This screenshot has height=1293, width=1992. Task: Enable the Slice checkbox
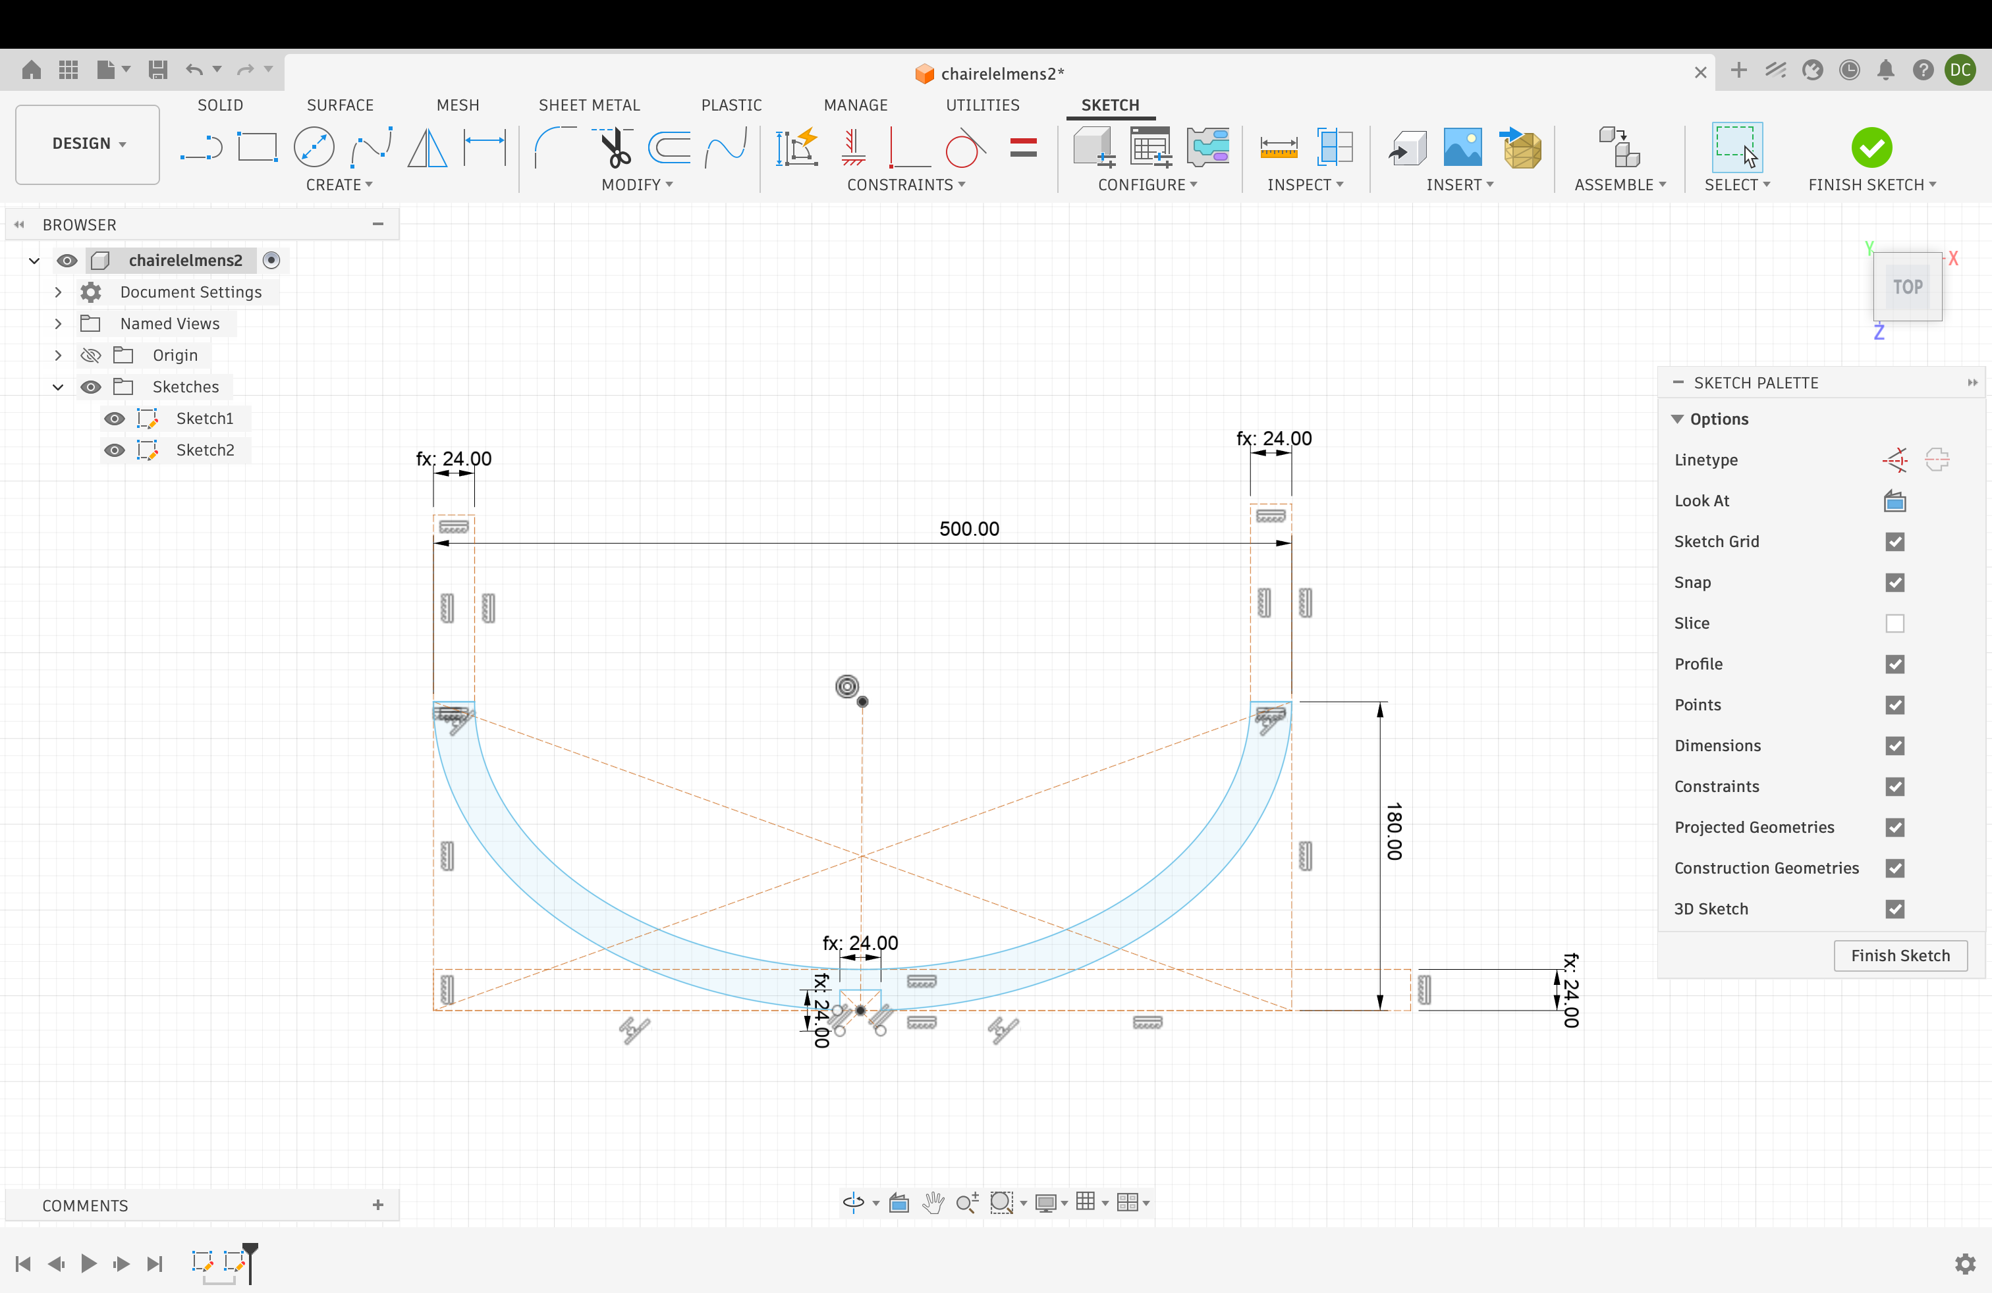(x=1895, y=623)
